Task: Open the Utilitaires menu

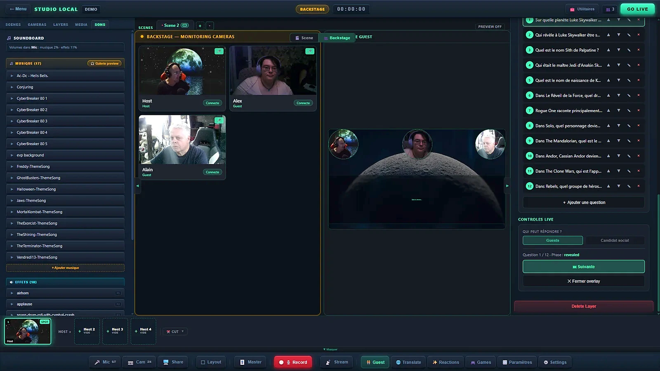Action: tap(582, 9)
